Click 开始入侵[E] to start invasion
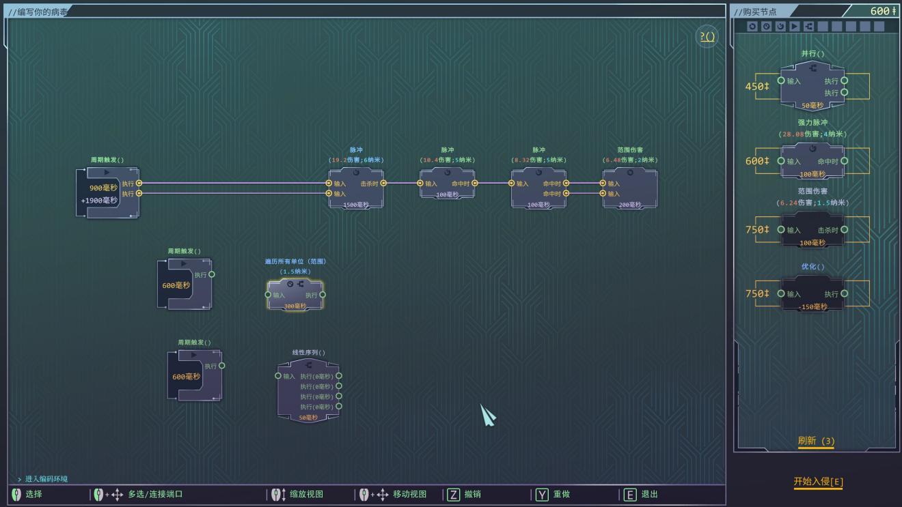This screenshot has width=902, height=507. pos(818,482)
